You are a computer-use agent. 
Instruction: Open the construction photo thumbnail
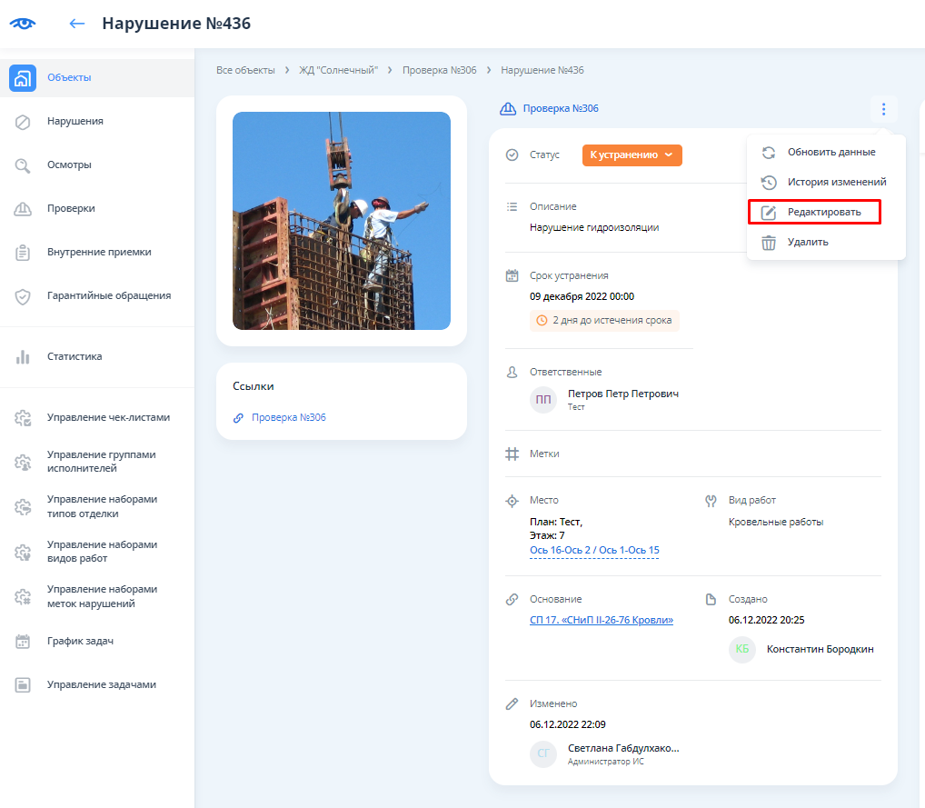click(342, 221)
